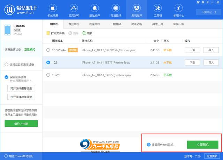Open the 教程中心 tutorial center
223x160 pixels.
[179, 10]
